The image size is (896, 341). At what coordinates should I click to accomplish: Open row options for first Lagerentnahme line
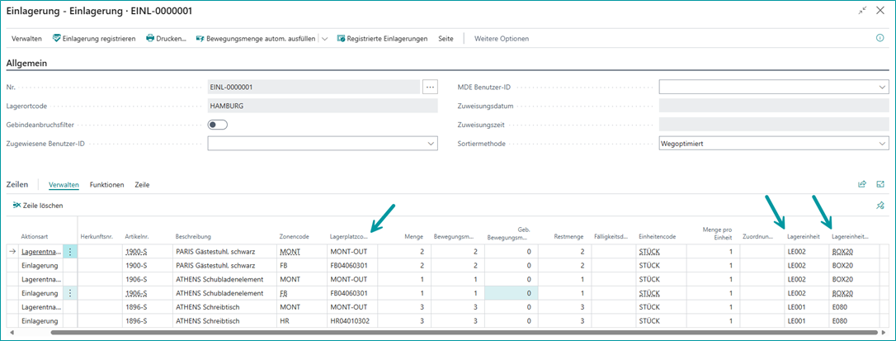(69, 250)
